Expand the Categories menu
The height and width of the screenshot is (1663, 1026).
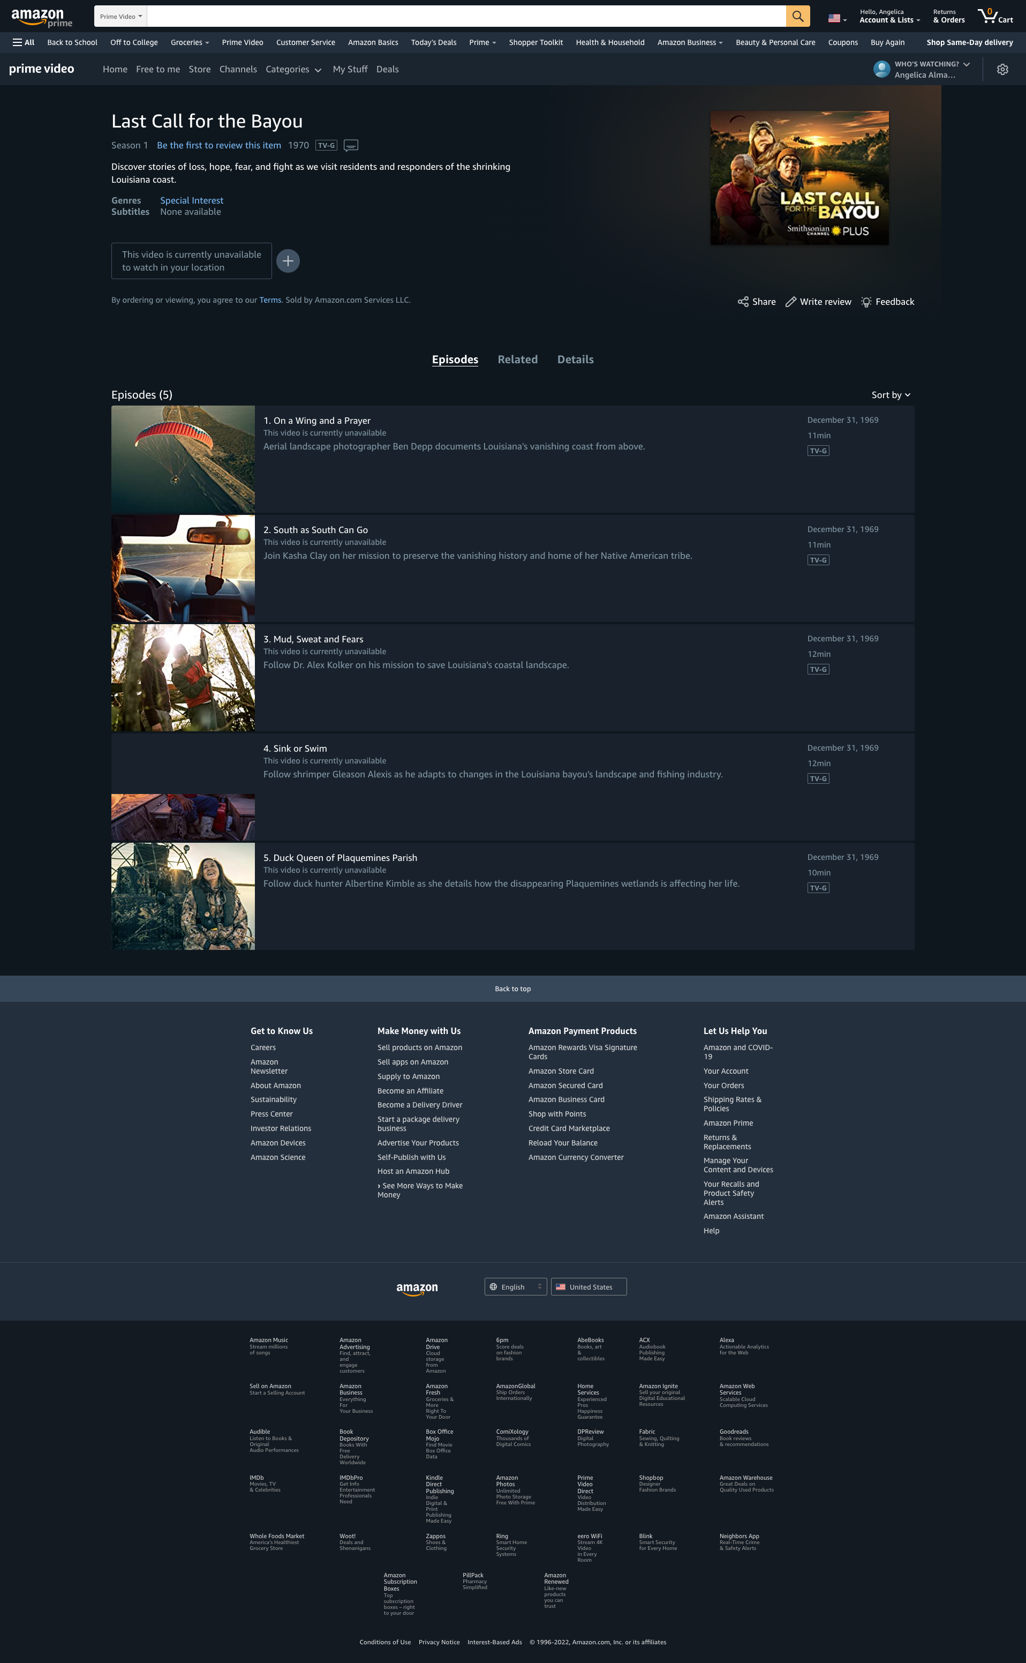click(293, 69)
